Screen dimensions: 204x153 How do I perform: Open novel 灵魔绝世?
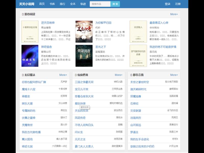tap(27, 125)
